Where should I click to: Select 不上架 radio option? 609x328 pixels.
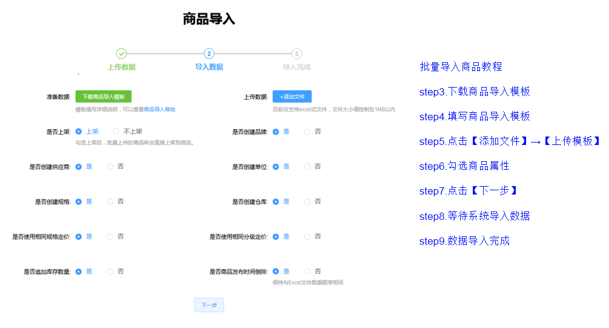[116, 132]
